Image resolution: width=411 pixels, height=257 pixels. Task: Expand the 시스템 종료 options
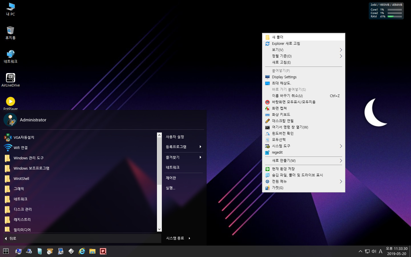pyautogui.click(x=178, y=238)
